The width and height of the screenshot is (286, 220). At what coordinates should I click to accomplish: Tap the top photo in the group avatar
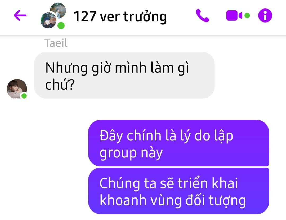coord(58,10)
